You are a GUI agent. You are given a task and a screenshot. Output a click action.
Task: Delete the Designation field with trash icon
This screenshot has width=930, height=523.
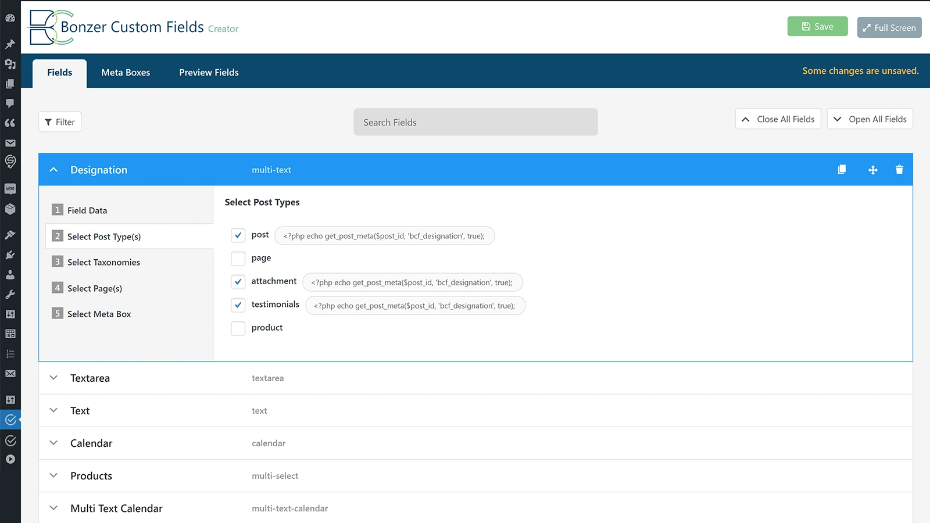(899, 170)
